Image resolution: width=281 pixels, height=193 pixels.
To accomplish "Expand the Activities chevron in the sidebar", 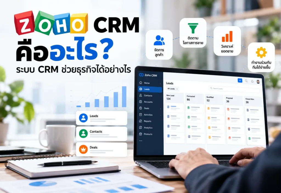I will click(160, 115).
